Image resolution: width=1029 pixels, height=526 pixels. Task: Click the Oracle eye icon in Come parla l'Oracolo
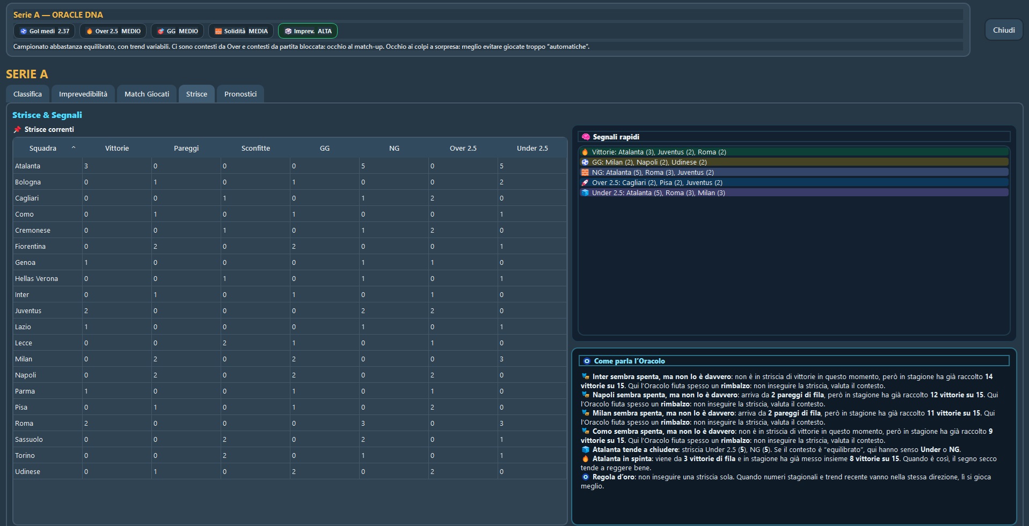[588, 361]
